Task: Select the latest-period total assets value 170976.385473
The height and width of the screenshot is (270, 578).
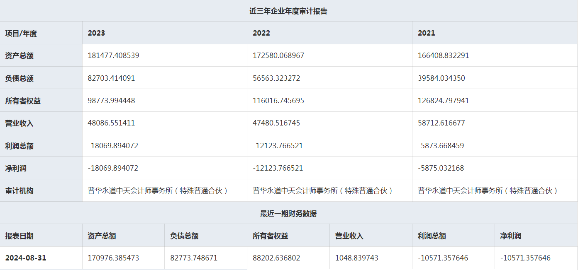Action: (113, 258)
